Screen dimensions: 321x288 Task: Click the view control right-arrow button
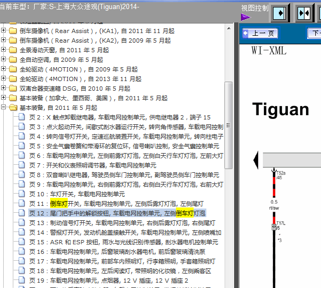point(279,13)
